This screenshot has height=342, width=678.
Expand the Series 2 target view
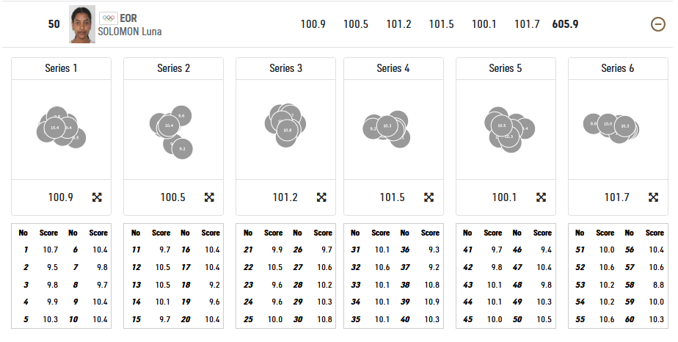pyautogui.click(x=209, y=197)
